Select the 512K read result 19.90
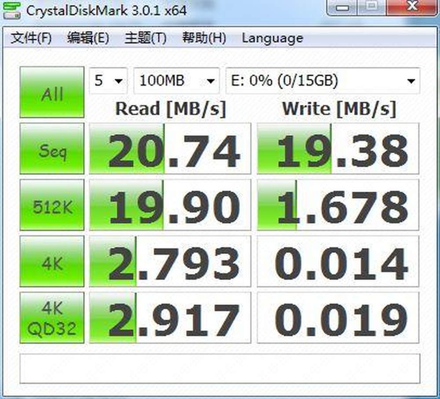 click(170, 205)
